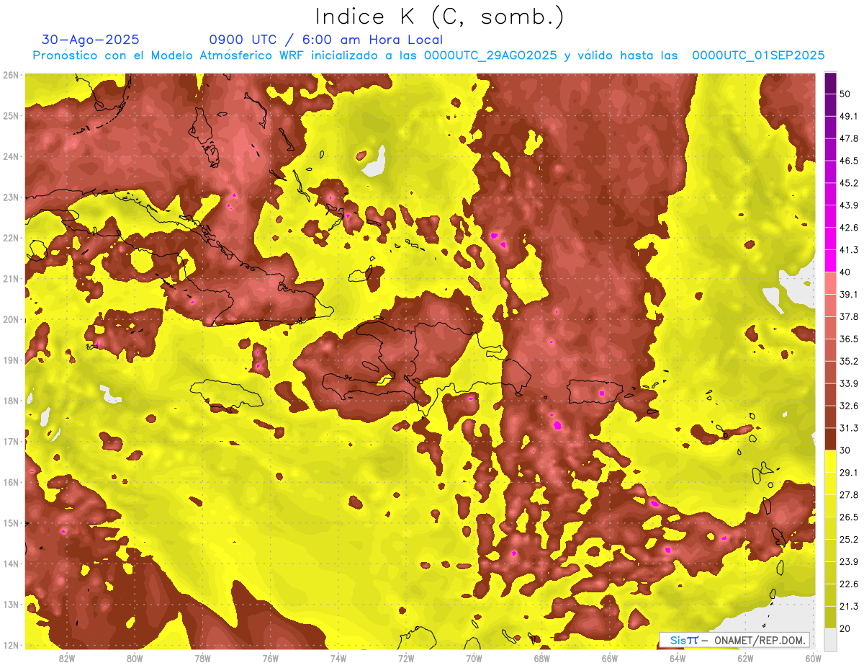Click the colorbar value 43.9

848,205
